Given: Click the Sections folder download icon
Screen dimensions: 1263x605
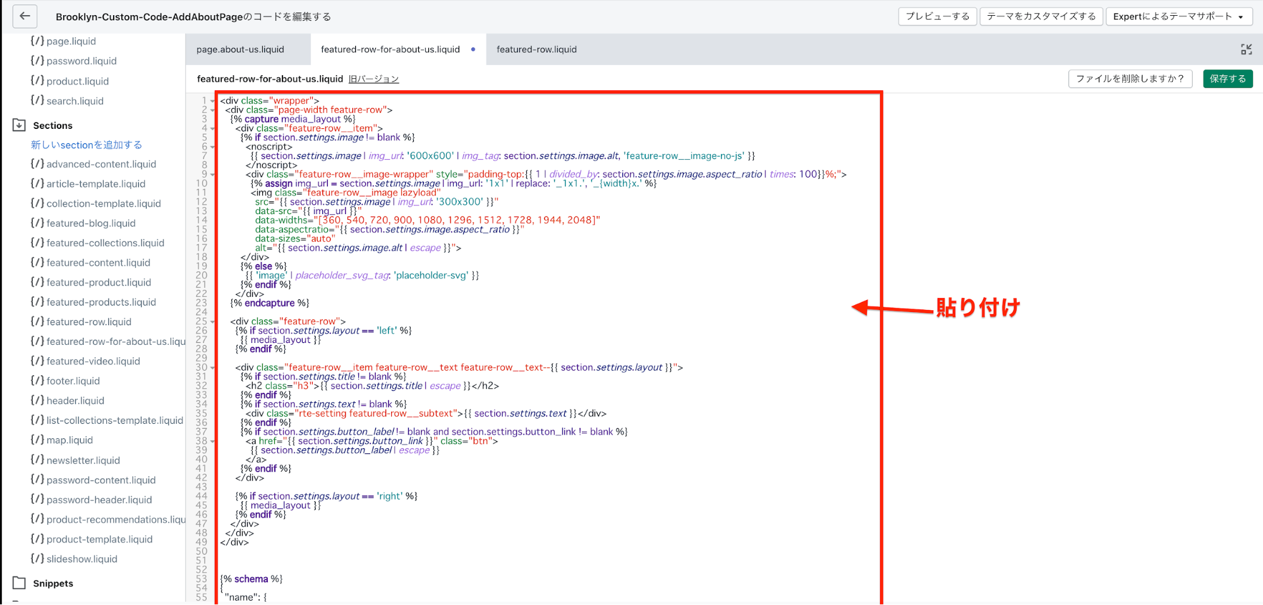Looking at the screenshot, I should click(20, 125).
